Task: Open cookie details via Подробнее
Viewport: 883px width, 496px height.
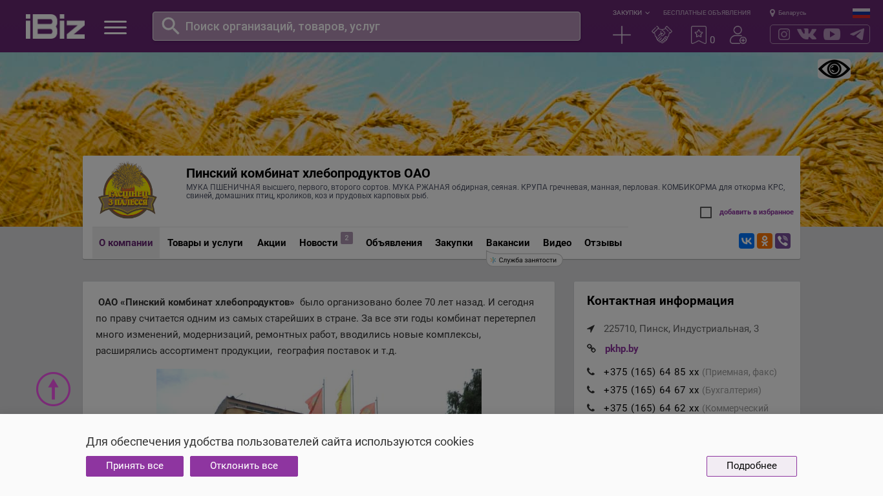Action: point(752,466)
